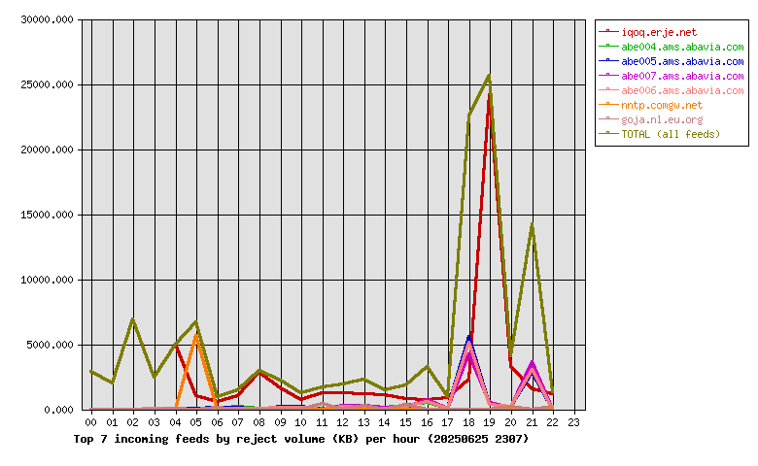Click the abe004.ams.abavia.com legend label
The image size is (758, 466).
682,47
